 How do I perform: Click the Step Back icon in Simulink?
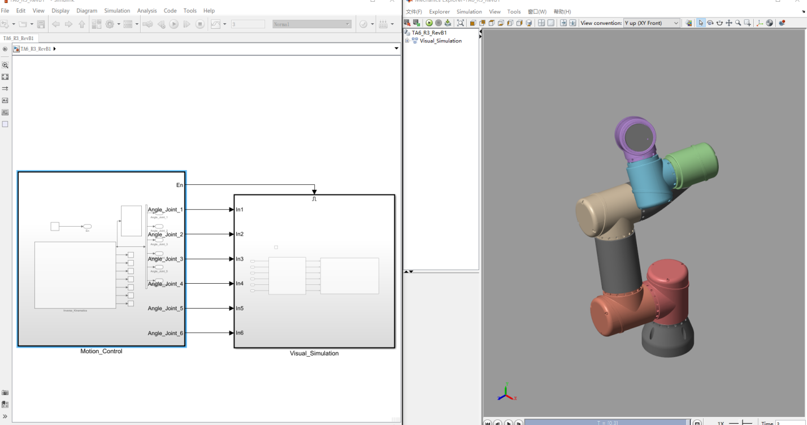click(162, 24)
